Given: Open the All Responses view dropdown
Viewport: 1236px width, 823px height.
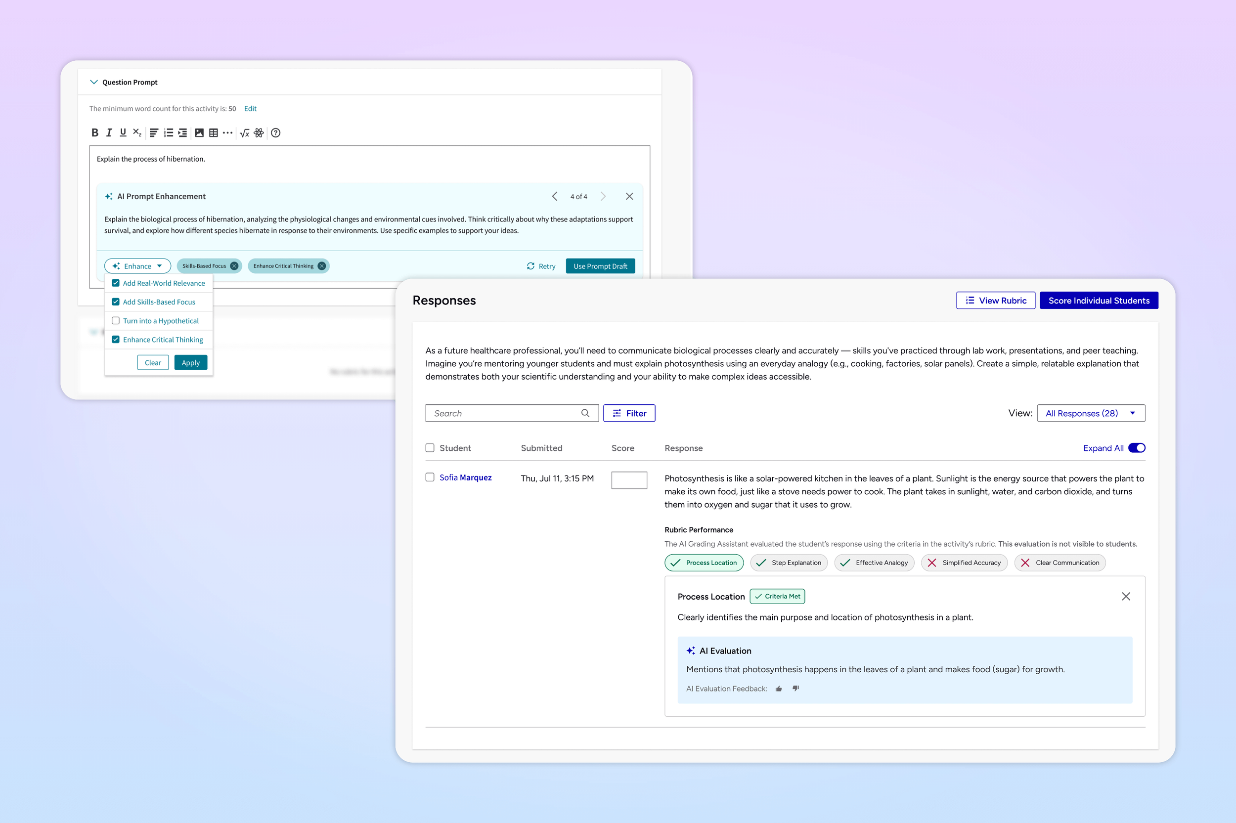Looking at the screenshot, I should (1091, 413).
